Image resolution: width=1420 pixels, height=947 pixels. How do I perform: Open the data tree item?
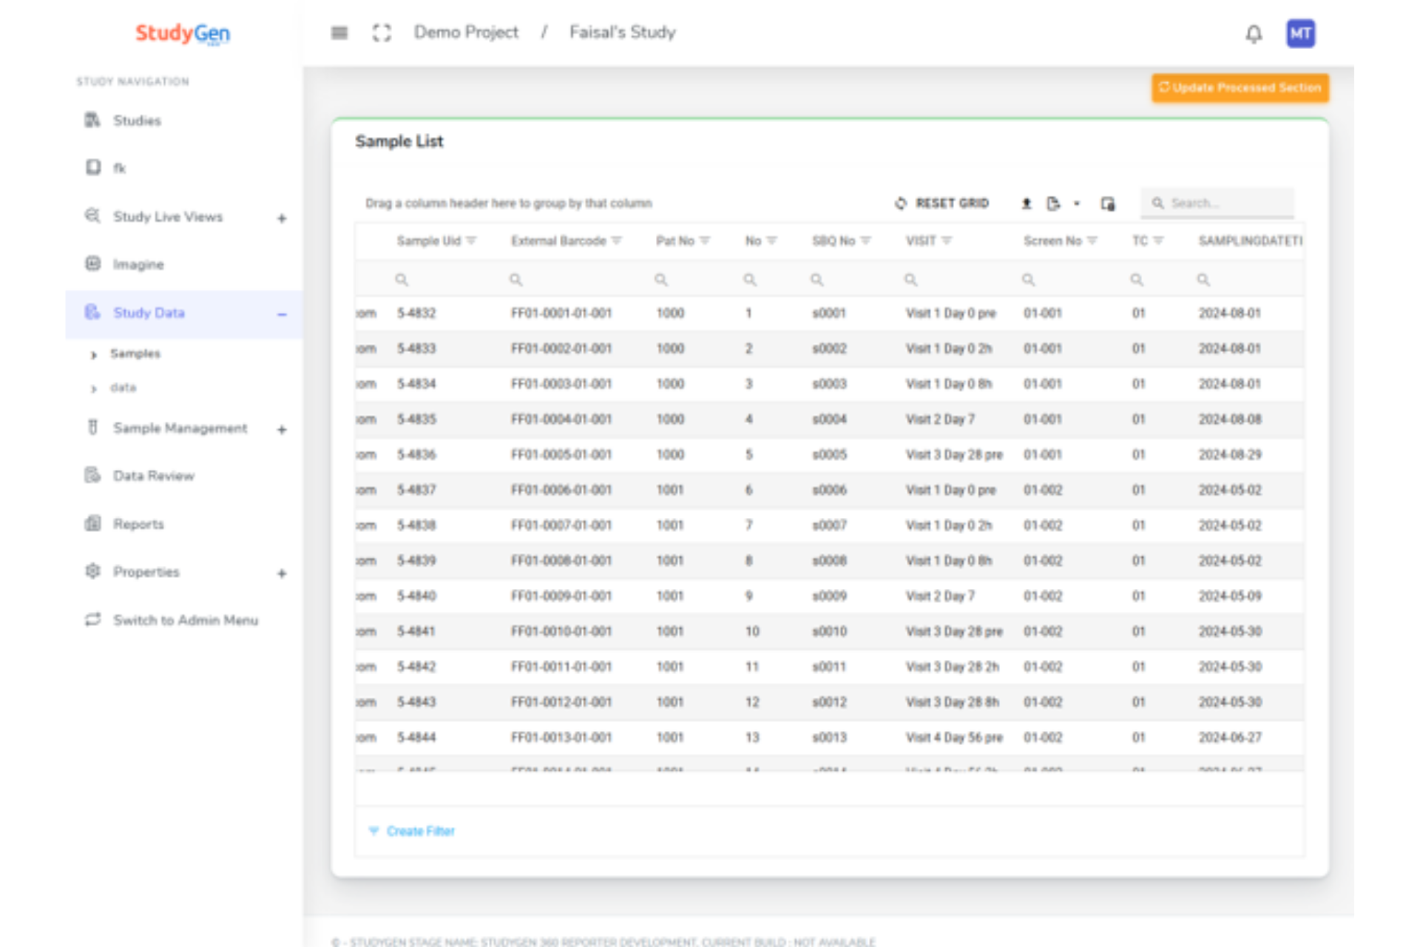coord(124,388)
